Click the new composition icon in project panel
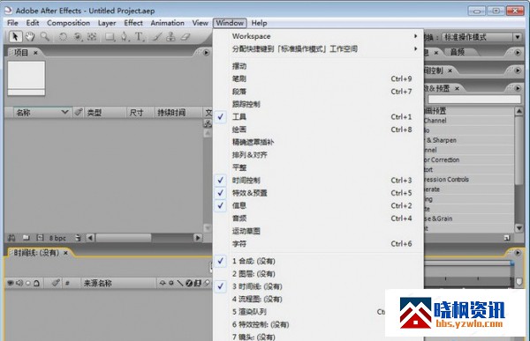The width and height of the screenshot is (530, 341). [x=41, y=238]
